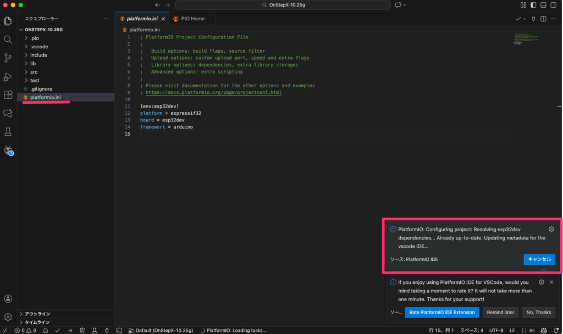The width and height of the screenshot is (563, 334).
Task: Expand the src folder
Action: [34, 72]
